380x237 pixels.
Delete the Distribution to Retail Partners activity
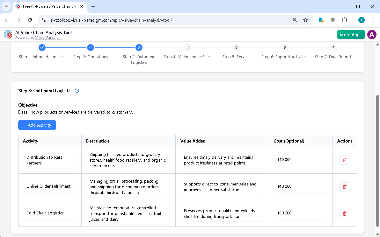click(345, 160)
